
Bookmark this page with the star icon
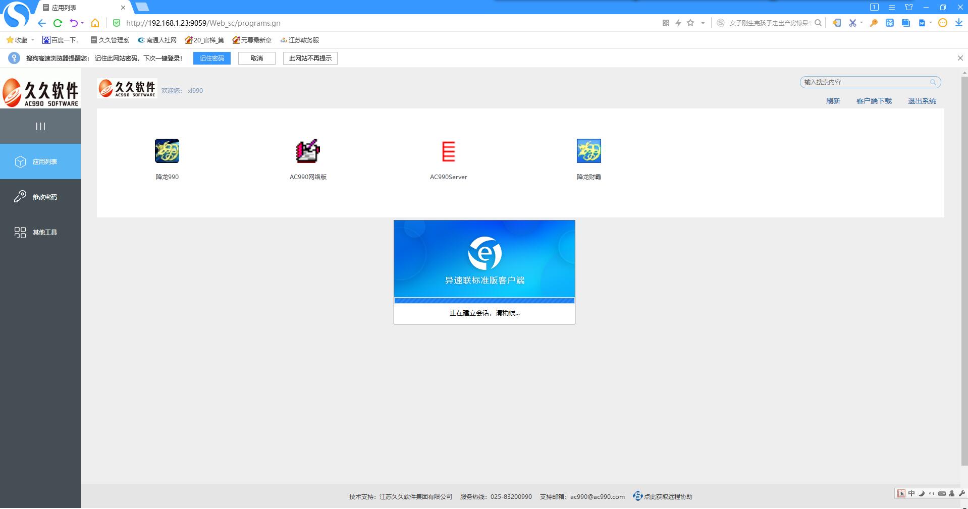click(690, 23)
